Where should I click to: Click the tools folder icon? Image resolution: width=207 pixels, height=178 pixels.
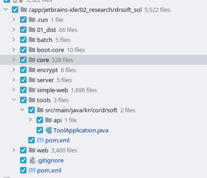(32, 100)
